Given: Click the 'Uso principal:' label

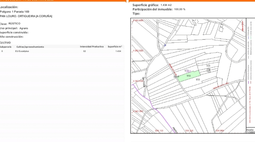Looking at the screenshot, I should coord(9,28).
